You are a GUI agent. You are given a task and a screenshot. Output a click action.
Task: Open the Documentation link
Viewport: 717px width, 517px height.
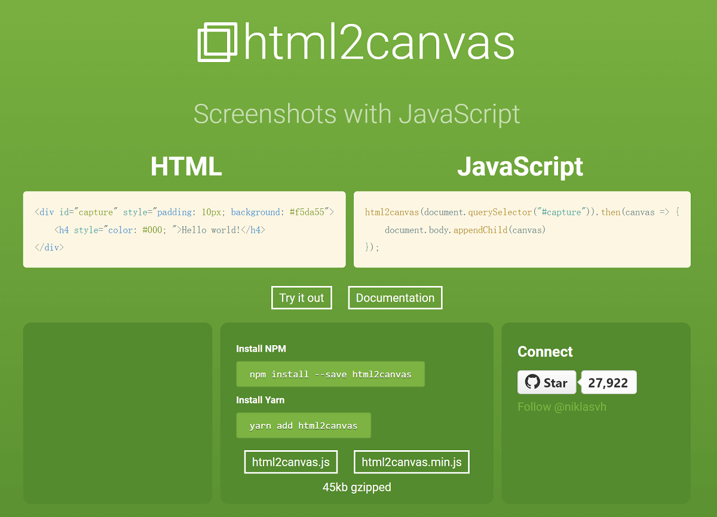pos(396,298)
